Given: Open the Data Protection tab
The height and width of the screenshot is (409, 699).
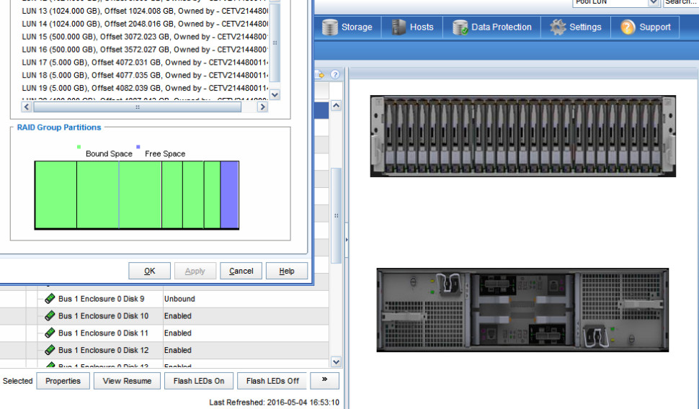Looking at the screenshot, I should click(491, 27).
